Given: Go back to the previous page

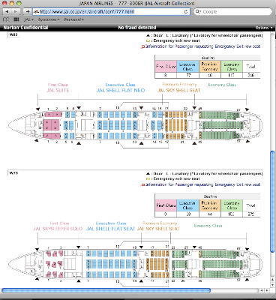Looking at the screenshot, I should coord(7,11).
